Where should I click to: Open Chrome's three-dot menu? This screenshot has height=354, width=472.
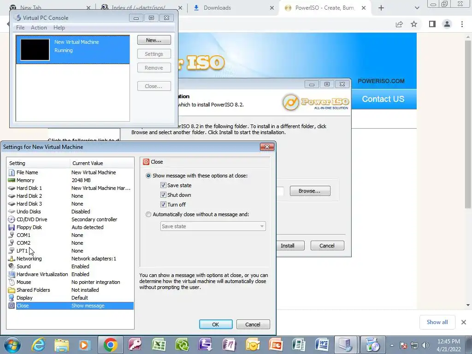[462, 24]
